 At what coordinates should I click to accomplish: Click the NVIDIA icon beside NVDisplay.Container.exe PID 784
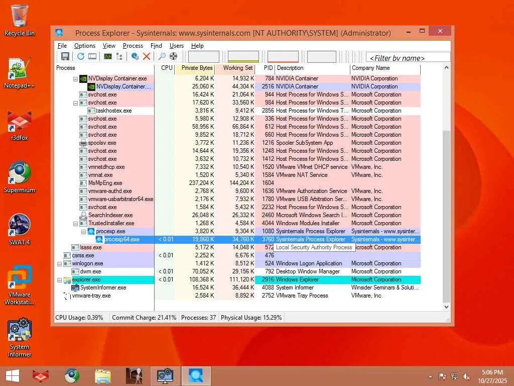click(83, 78)
